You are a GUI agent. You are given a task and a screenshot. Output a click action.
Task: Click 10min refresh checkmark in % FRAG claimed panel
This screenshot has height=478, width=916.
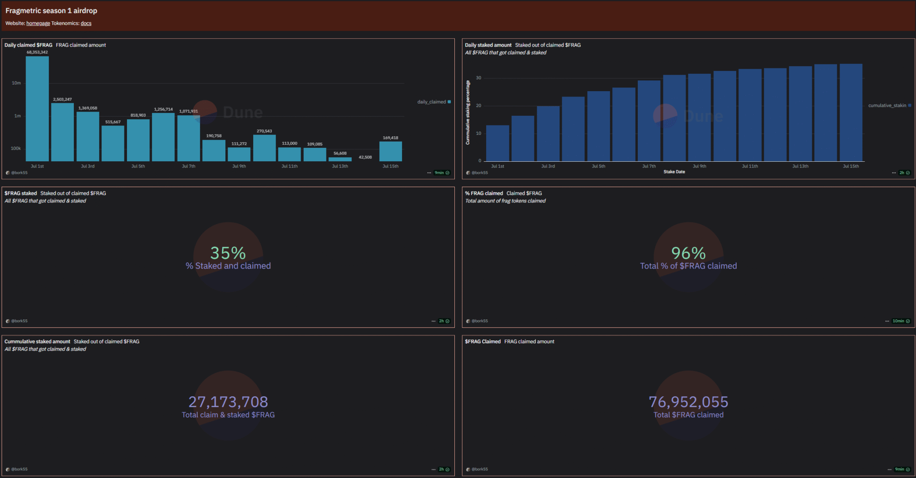pyautogui.click(x=908, y=321)
